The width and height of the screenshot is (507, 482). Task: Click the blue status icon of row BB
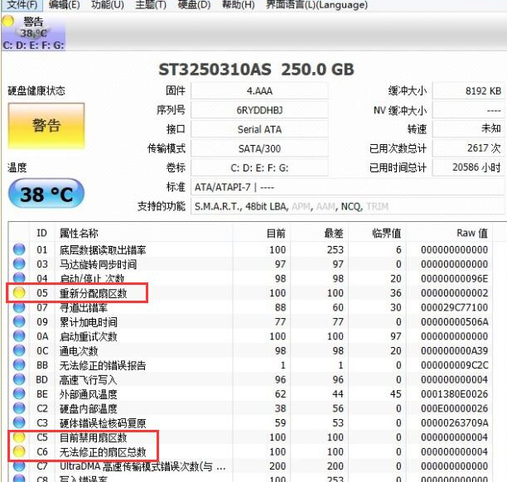pos(19,364)
